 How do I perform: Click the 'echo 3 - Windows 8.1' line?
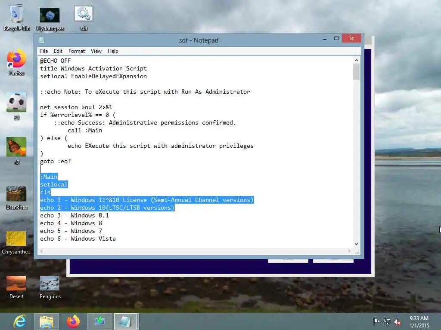(x=74, y=216)
